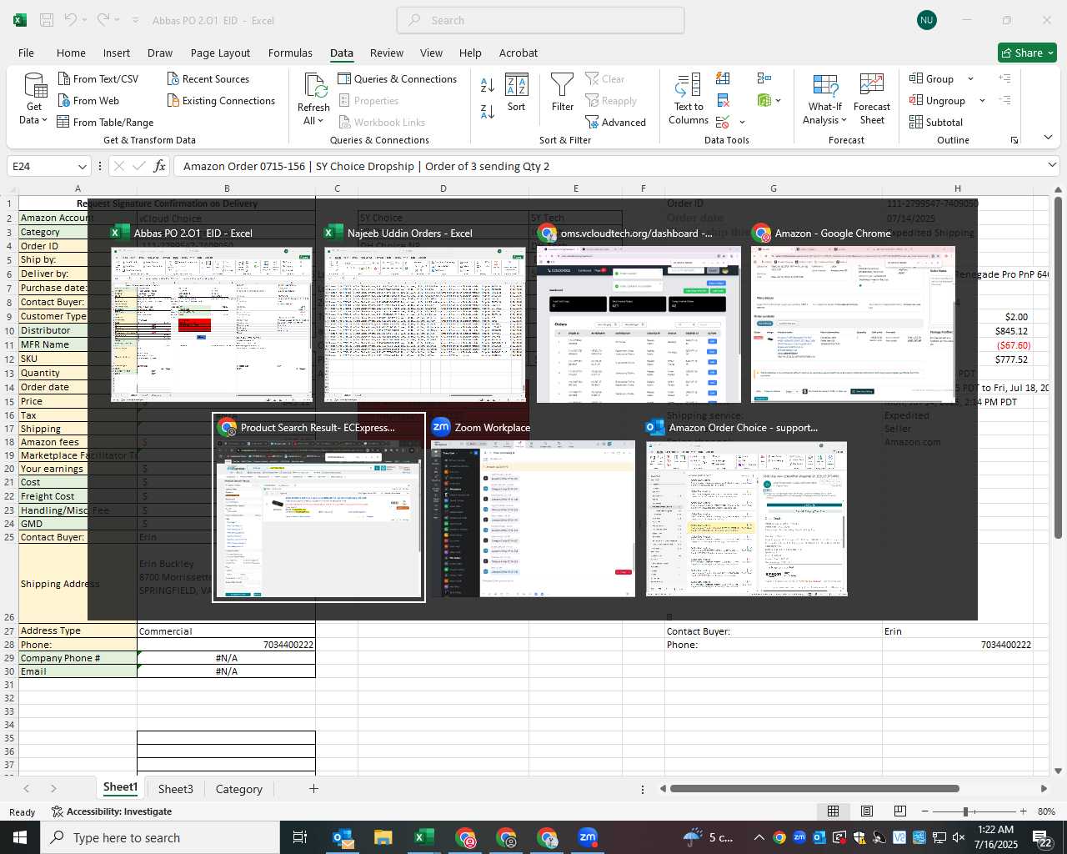Select the Category sheet tab
Screen dimensions: 1067x854
(239, 789)
